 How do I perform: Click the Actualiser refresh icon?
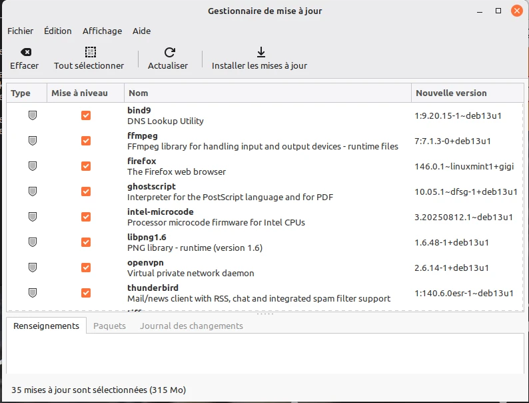click(169, 52)
